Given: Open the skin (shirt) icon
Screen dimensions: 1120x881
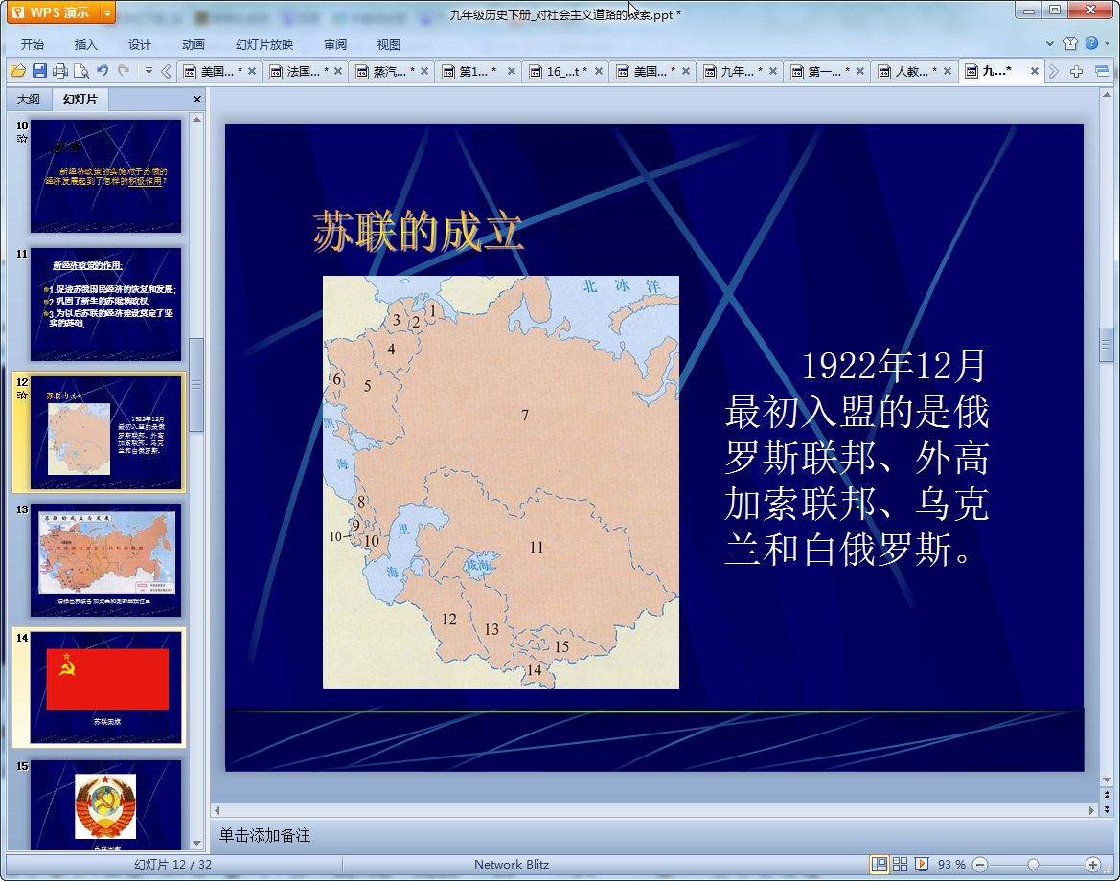Looking at the screenshot, I should (x=1070, y=43).
